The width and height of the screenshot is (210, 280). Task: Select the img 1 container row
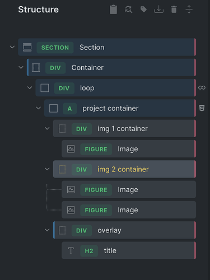[124, 129]
